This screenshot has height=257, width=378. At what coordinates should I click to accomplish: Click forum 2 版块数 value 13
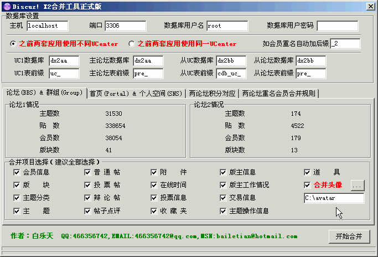point(294,150)
